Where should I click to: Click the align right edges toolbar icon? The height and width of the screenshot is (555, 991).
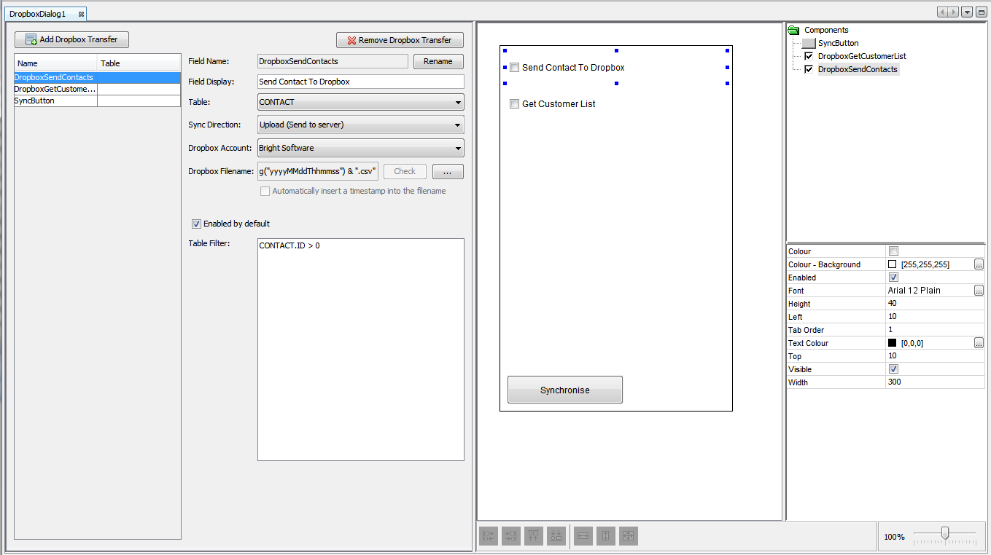[x=511, y=536]
